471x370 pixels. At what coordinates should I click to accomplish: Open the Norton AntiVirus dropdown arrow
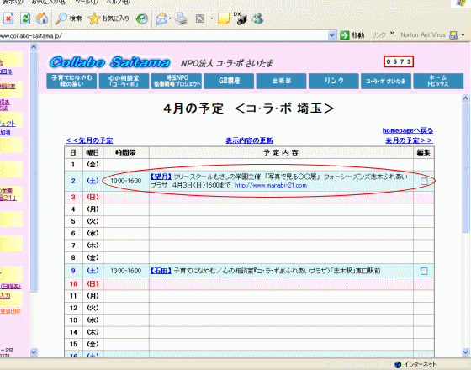click(x=463, y=35)
